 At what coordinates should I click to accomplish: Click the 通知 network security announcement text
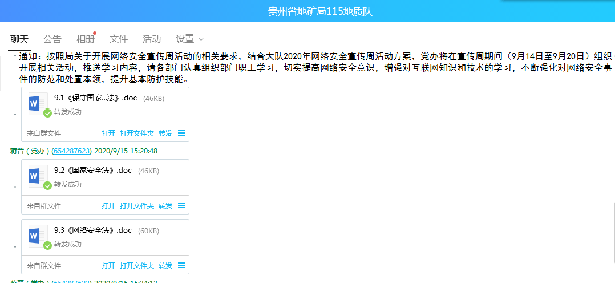(x=315, y=67)
